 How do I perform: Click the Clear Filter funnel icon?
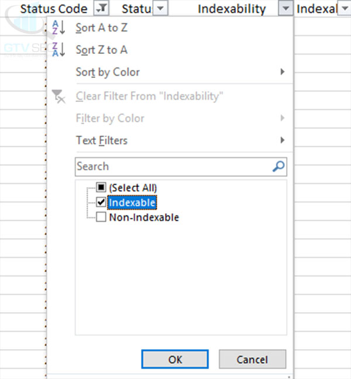pos(59,96)
